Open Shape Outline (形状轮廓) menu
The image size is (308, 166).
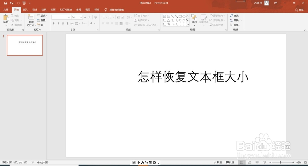point(217,20)
